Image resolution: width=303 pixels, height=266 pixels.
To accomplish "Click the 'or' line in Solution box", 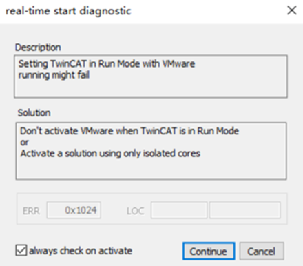I will tap(24, 143).
